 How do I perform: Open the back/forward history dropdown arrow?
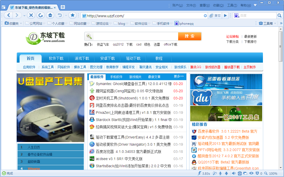pyautogui.click(x=24, y=16)
